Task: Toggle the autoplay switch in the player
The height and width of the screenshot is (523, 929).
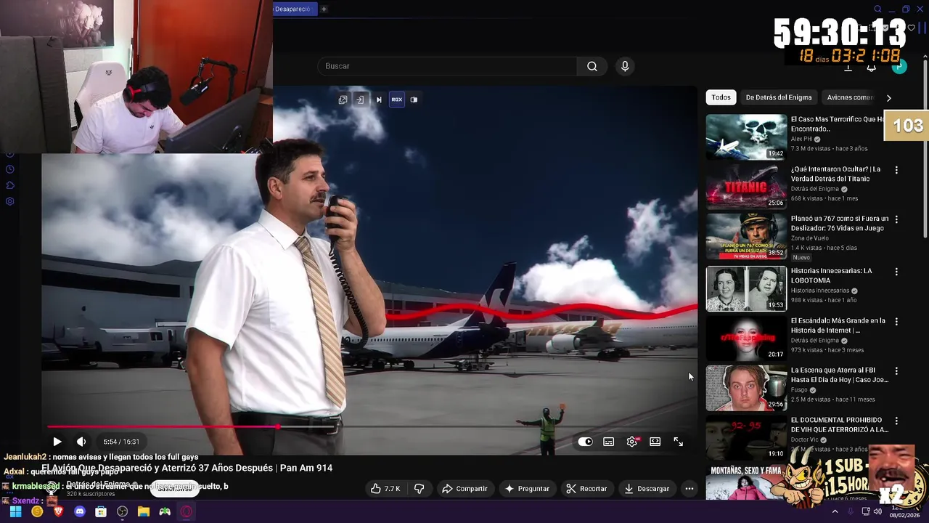Action: (x=586, y=442)
